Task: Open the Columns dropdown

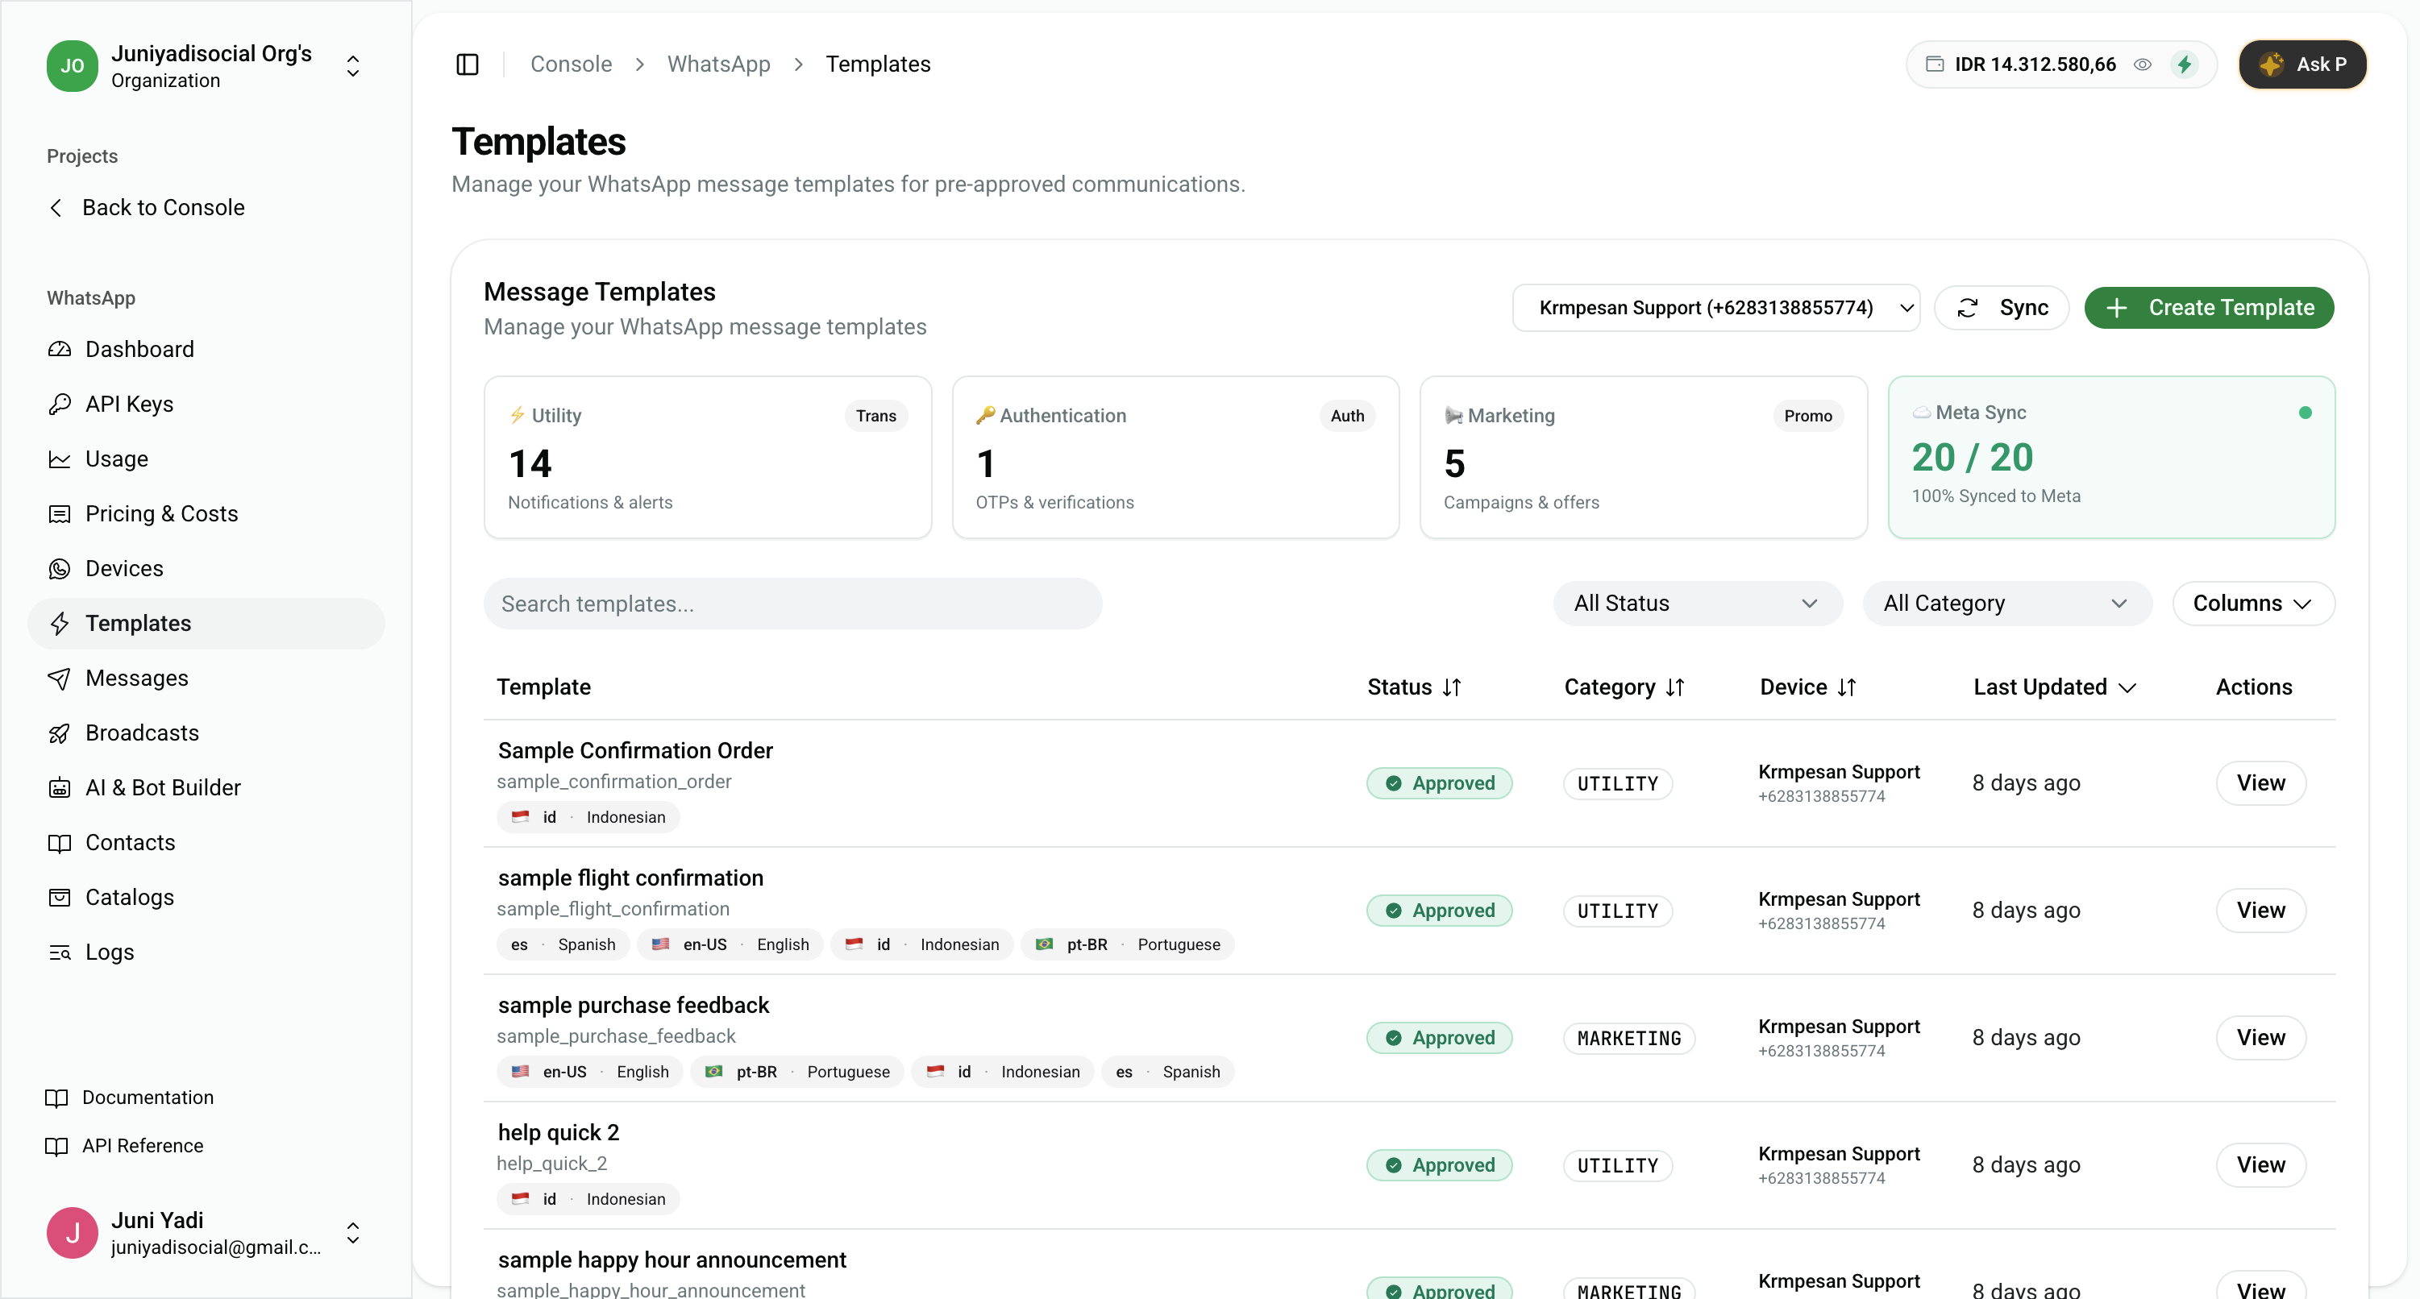Action: [x=2253, y=603]
